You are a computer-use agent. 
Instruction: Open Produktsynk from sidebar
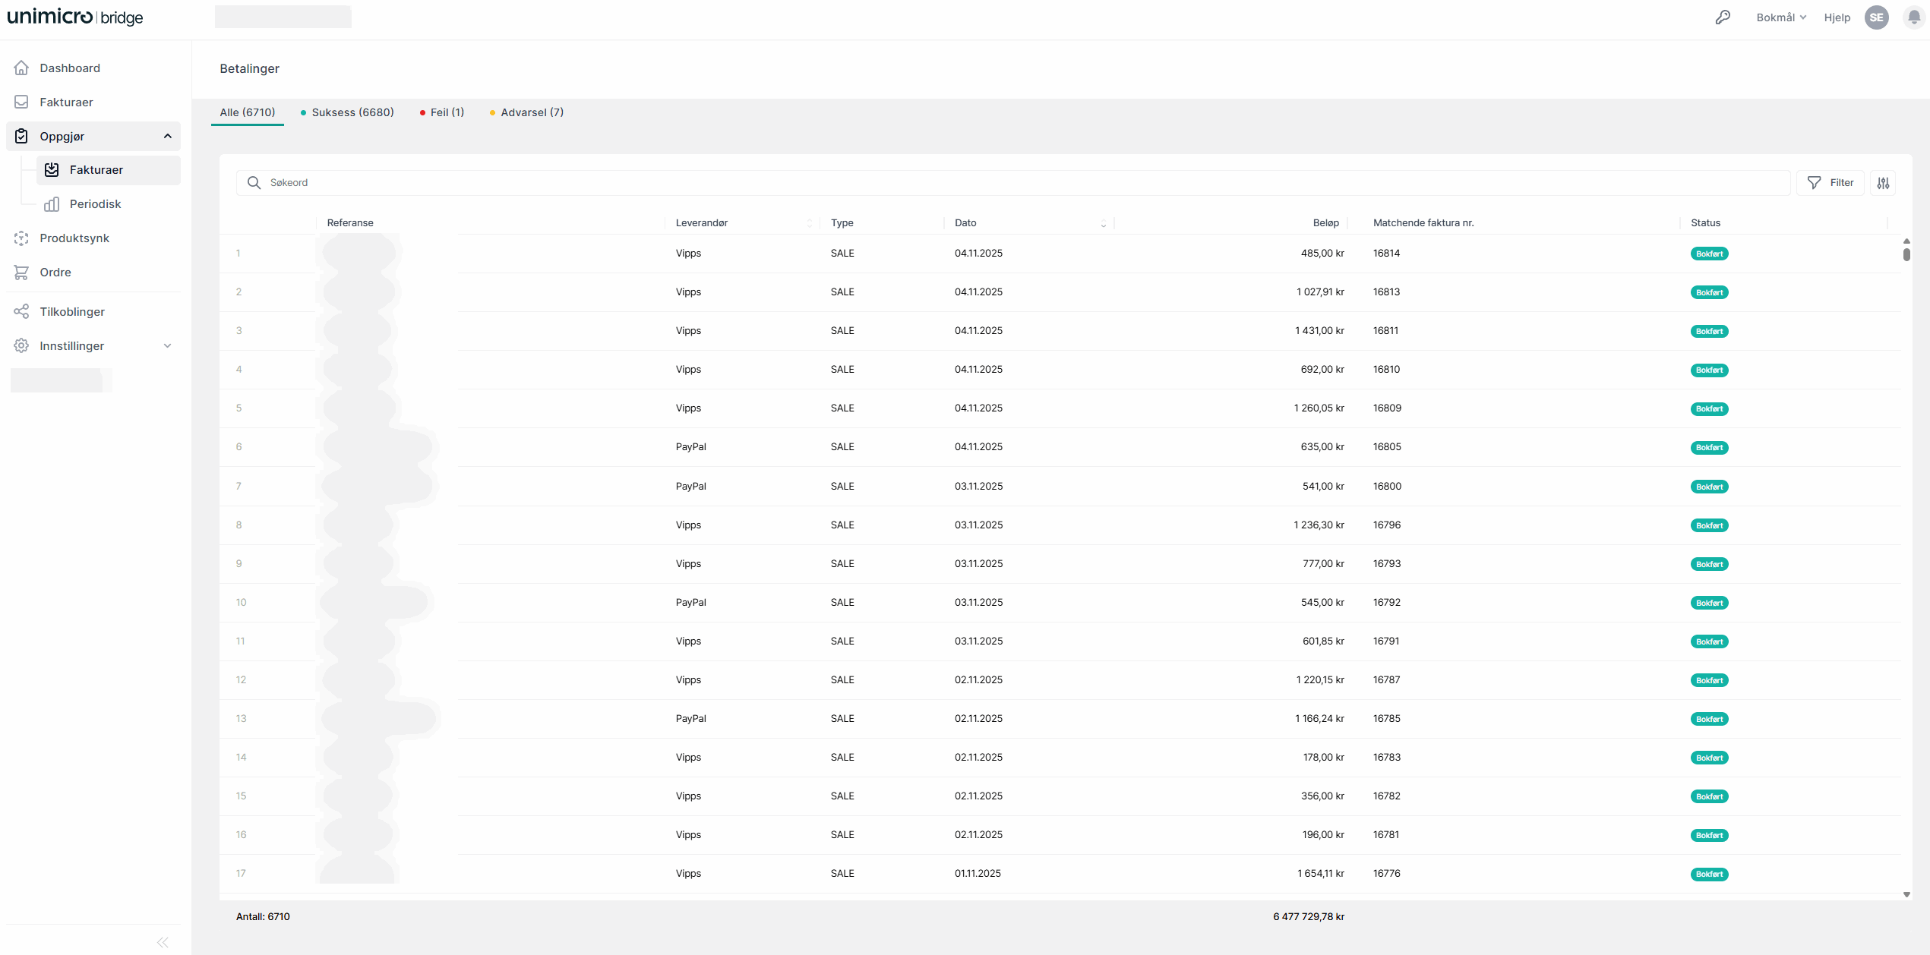point(74,238)
